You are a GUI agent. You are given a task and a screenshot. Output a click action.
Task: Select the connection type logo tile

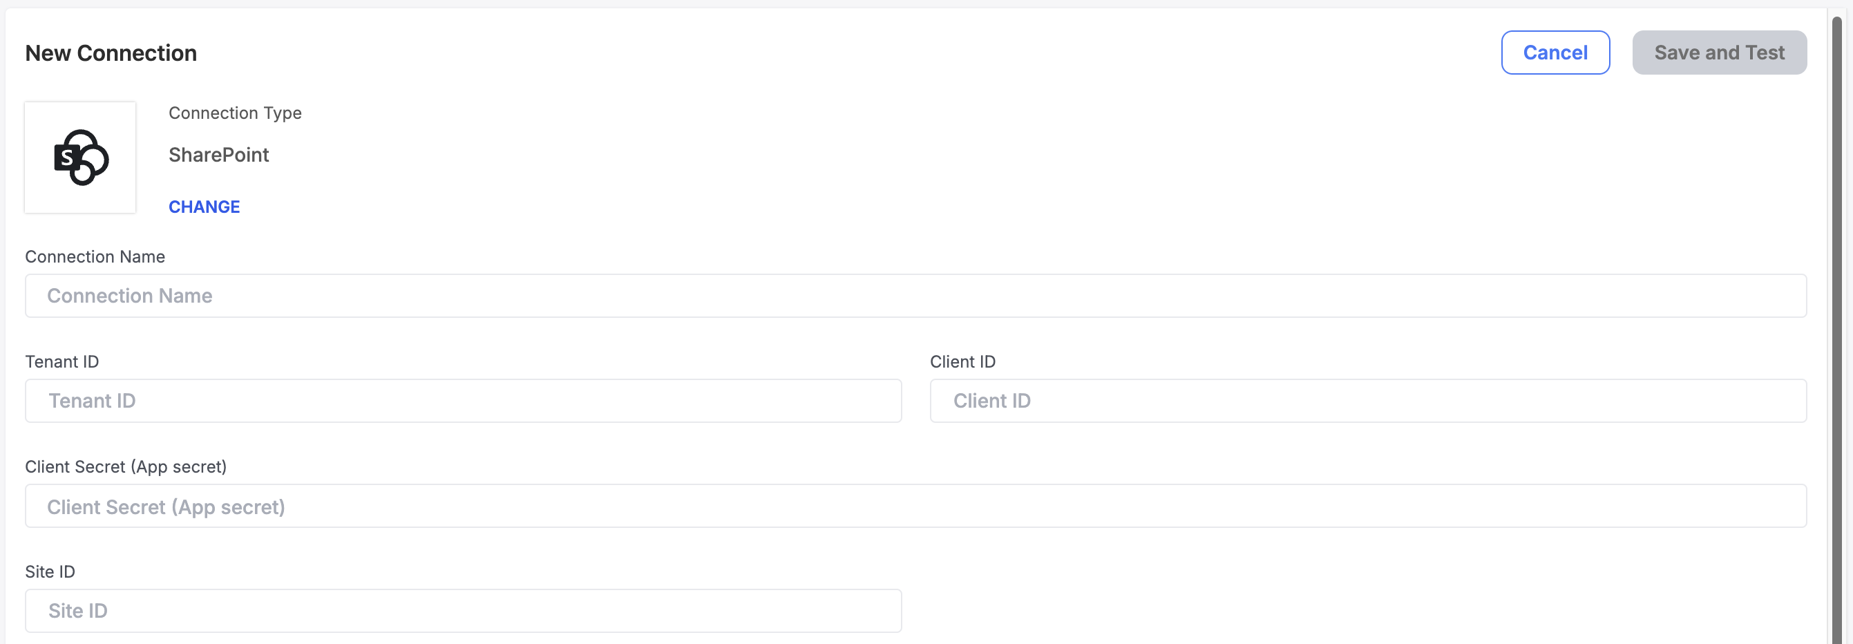point(81,158)
